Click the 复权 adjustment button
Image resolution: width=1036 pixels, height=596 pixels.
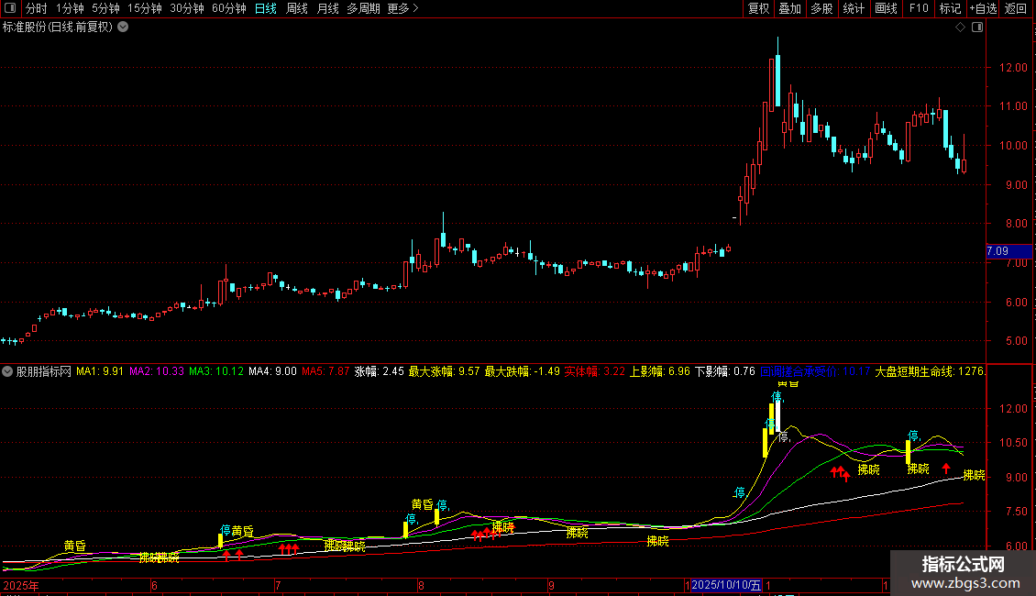[x=758, y=8]
